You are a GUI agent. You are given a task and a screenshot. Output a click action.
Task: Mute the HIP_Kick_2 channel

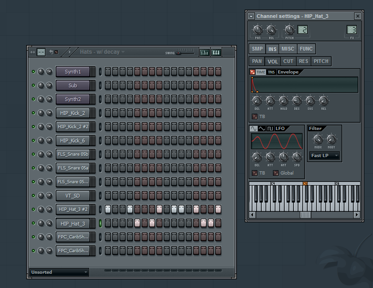pyautogui.click(x=33, y=113)
